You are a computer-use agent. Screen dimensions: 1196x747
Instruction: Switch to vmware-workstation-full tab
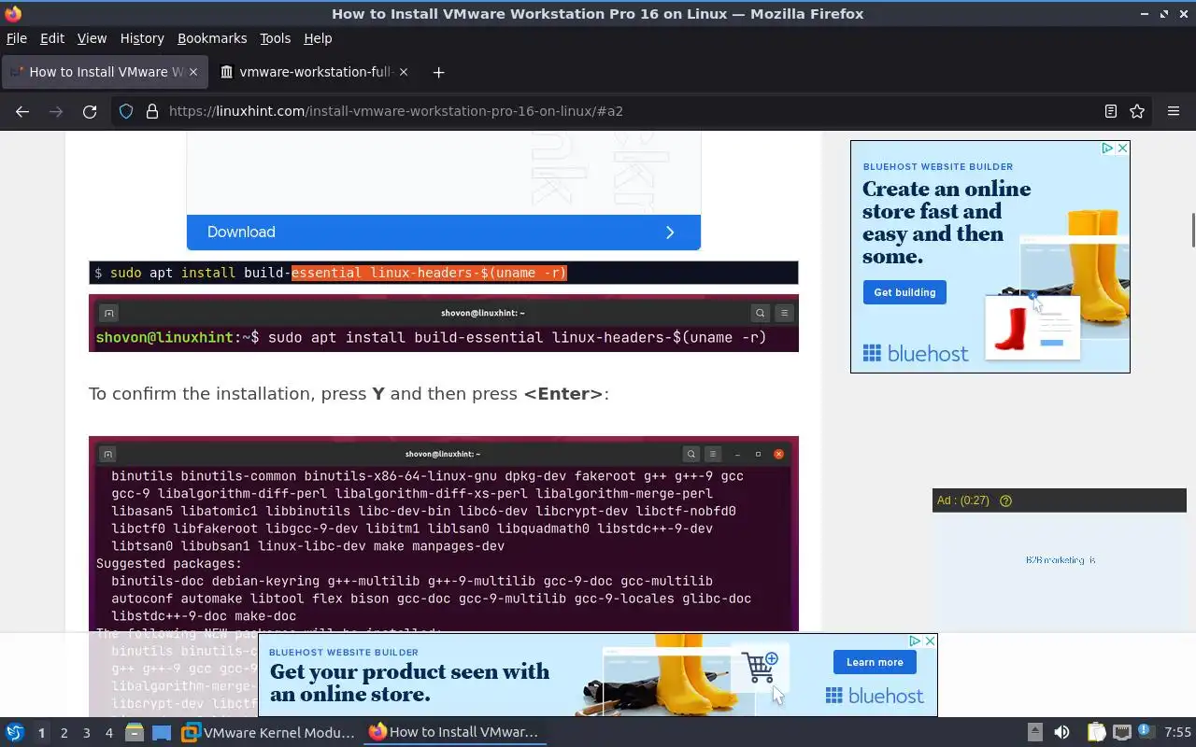[x=313, y=72]
